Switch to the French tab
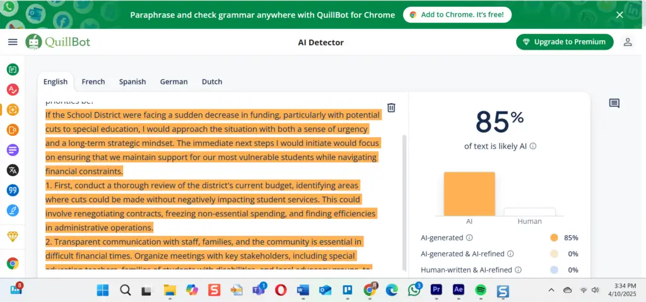The image size is (646, 302). click(93, 82)
